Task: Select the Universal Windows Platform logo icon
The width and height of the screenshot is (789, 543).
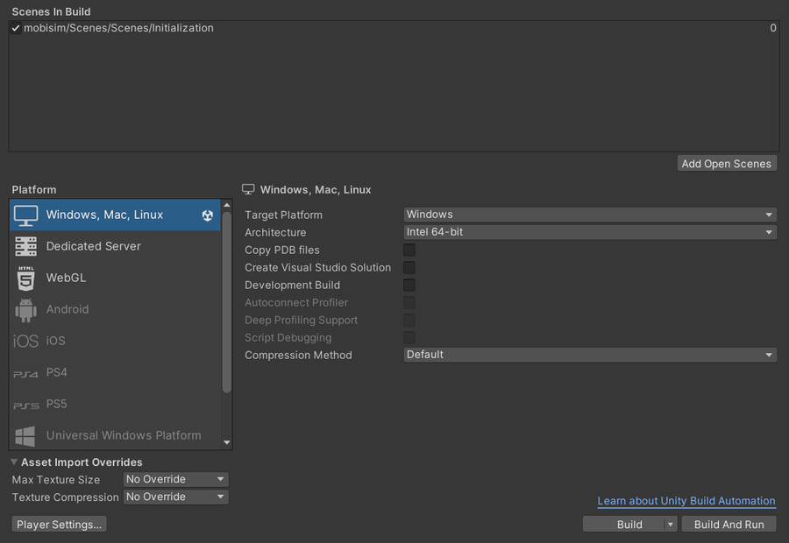Action: click(x=25, y=436)
